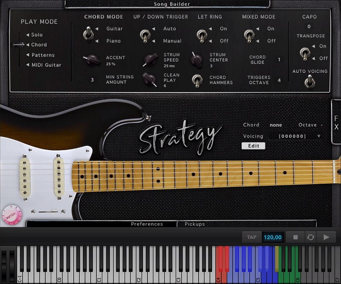Click the Strum Speed knob

(x=149, y=59)
